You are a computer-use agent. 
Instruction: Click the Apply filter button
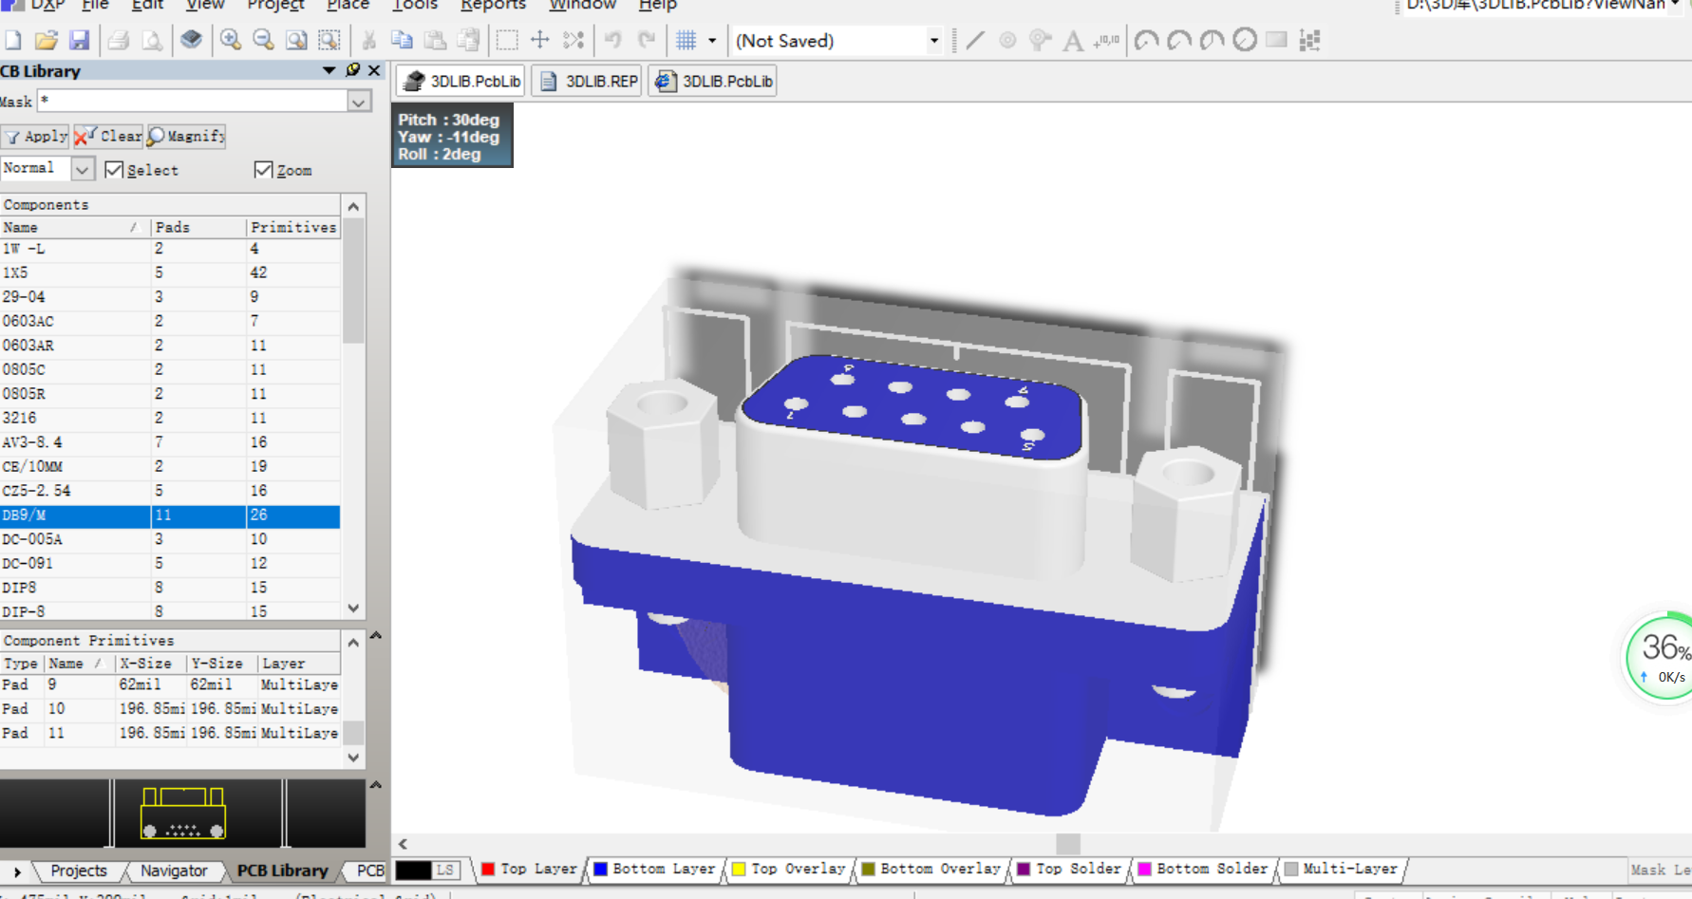[x=36, y=136]
